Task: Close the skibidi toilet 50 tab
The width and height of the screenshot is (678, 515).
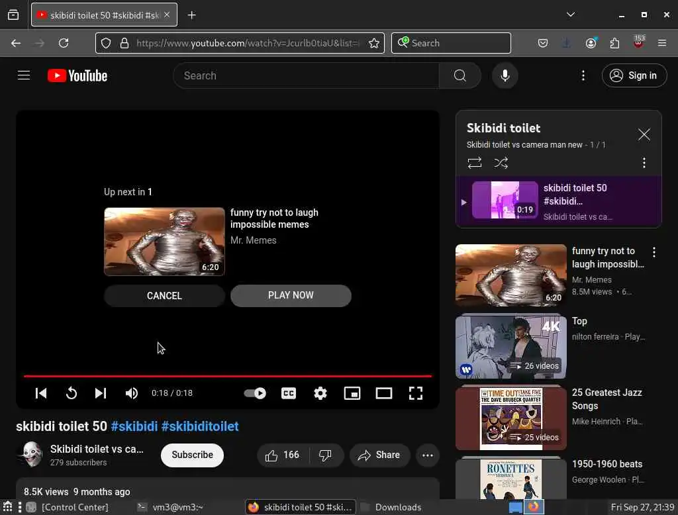Action: (167, 15)
